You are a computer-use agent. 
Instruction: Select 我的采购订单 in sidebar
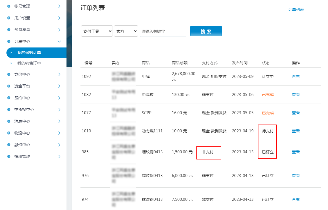29,52
